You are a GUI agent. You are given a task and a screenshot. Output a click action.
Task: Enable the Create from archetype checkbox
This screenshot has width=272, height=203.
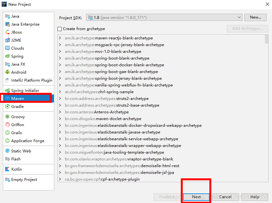pyautogui.click(x=59, y=29)
